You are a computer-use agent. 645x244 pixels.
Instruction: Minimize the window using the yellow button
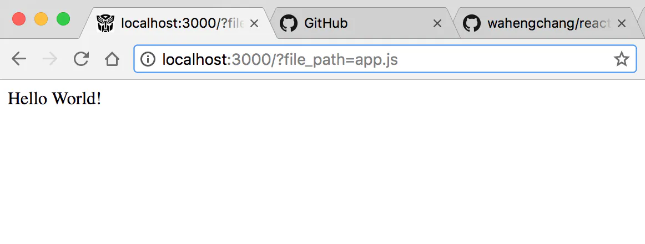coord(41,19)
